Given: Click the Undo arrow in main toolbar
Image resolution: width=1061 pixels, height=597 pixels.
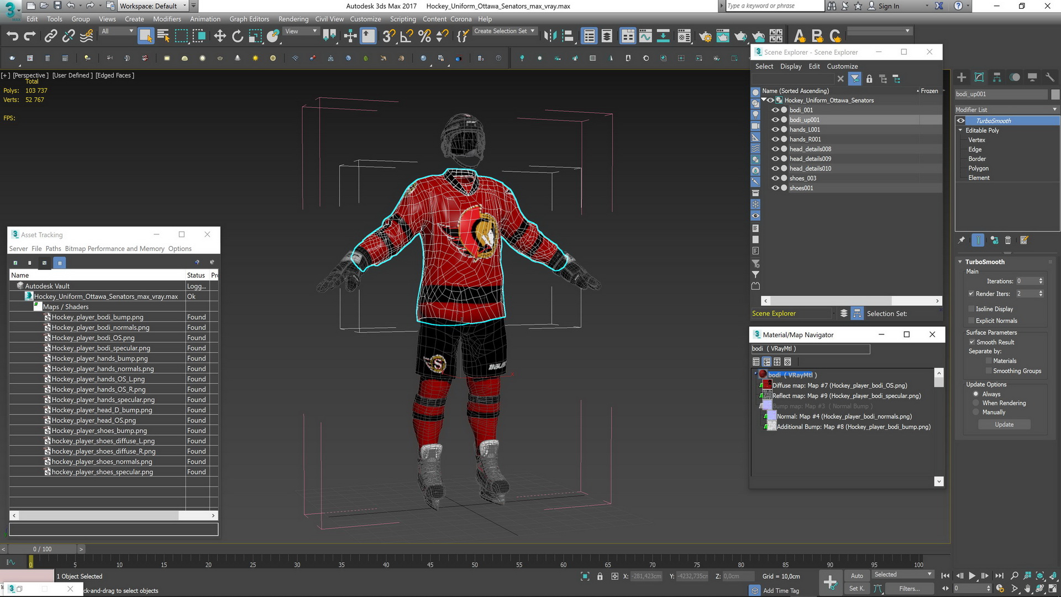Looking at the screenshot, I should tap(12, 36).
